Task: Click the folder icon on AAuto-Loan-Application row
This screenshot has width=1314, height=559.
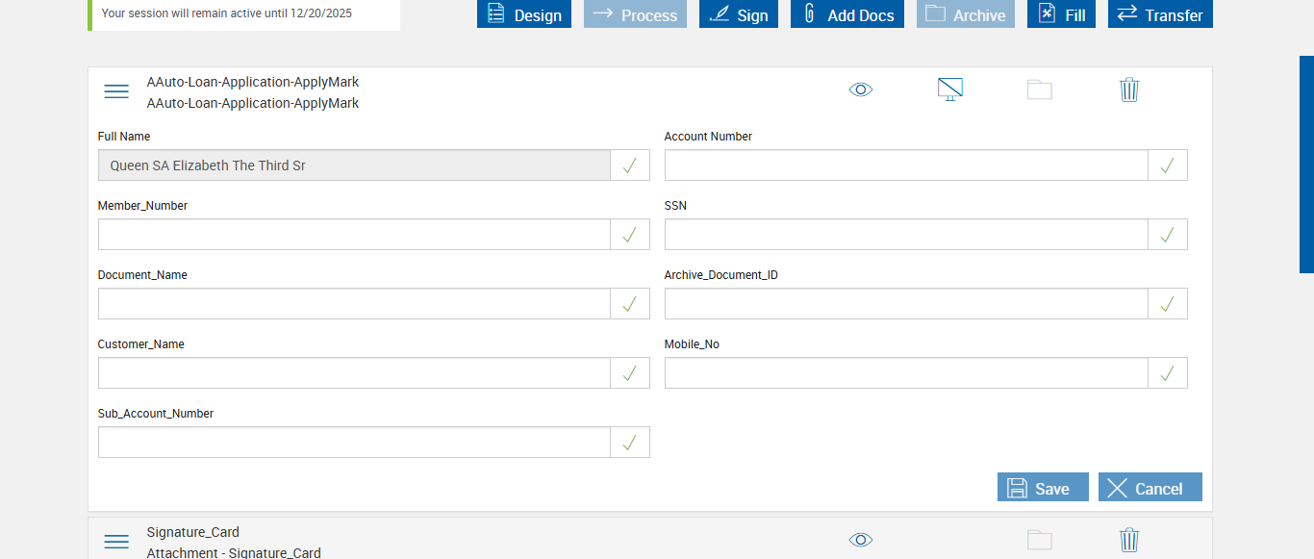Action: pyautogui.click(x=1040, y=89)
